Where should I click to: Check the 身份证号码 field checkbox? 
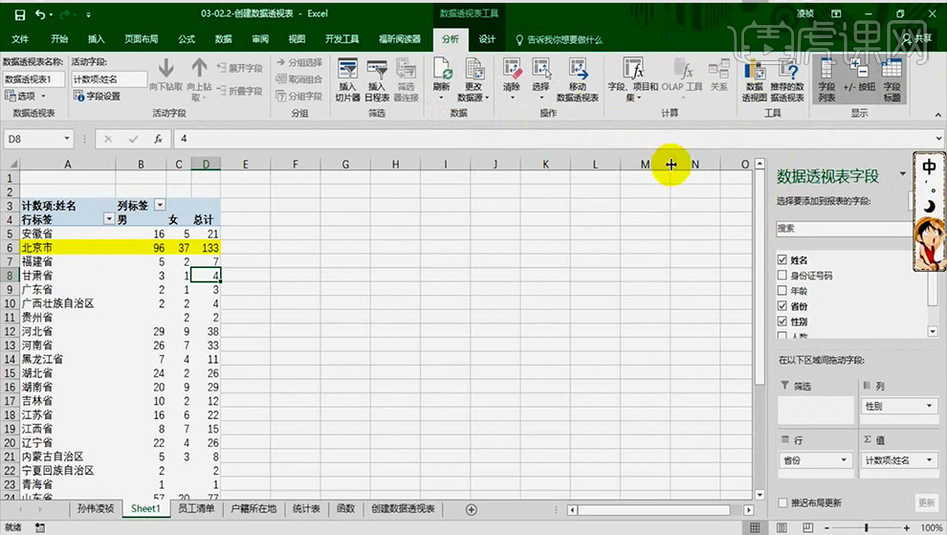pos(782,275)
